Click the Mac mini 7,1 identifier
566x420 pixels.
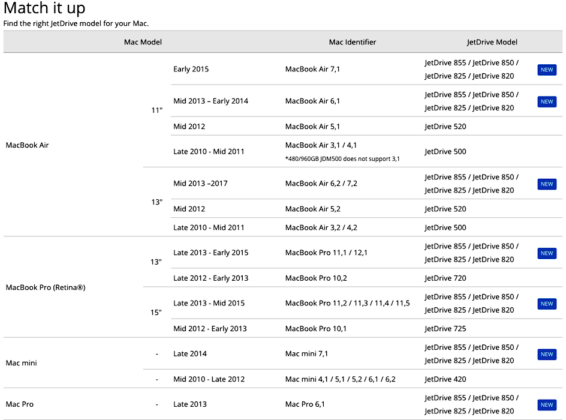click(306, 353)
